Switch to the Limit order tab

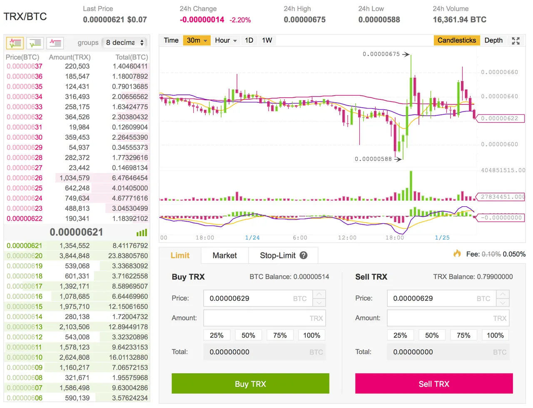tap(180, 255)
